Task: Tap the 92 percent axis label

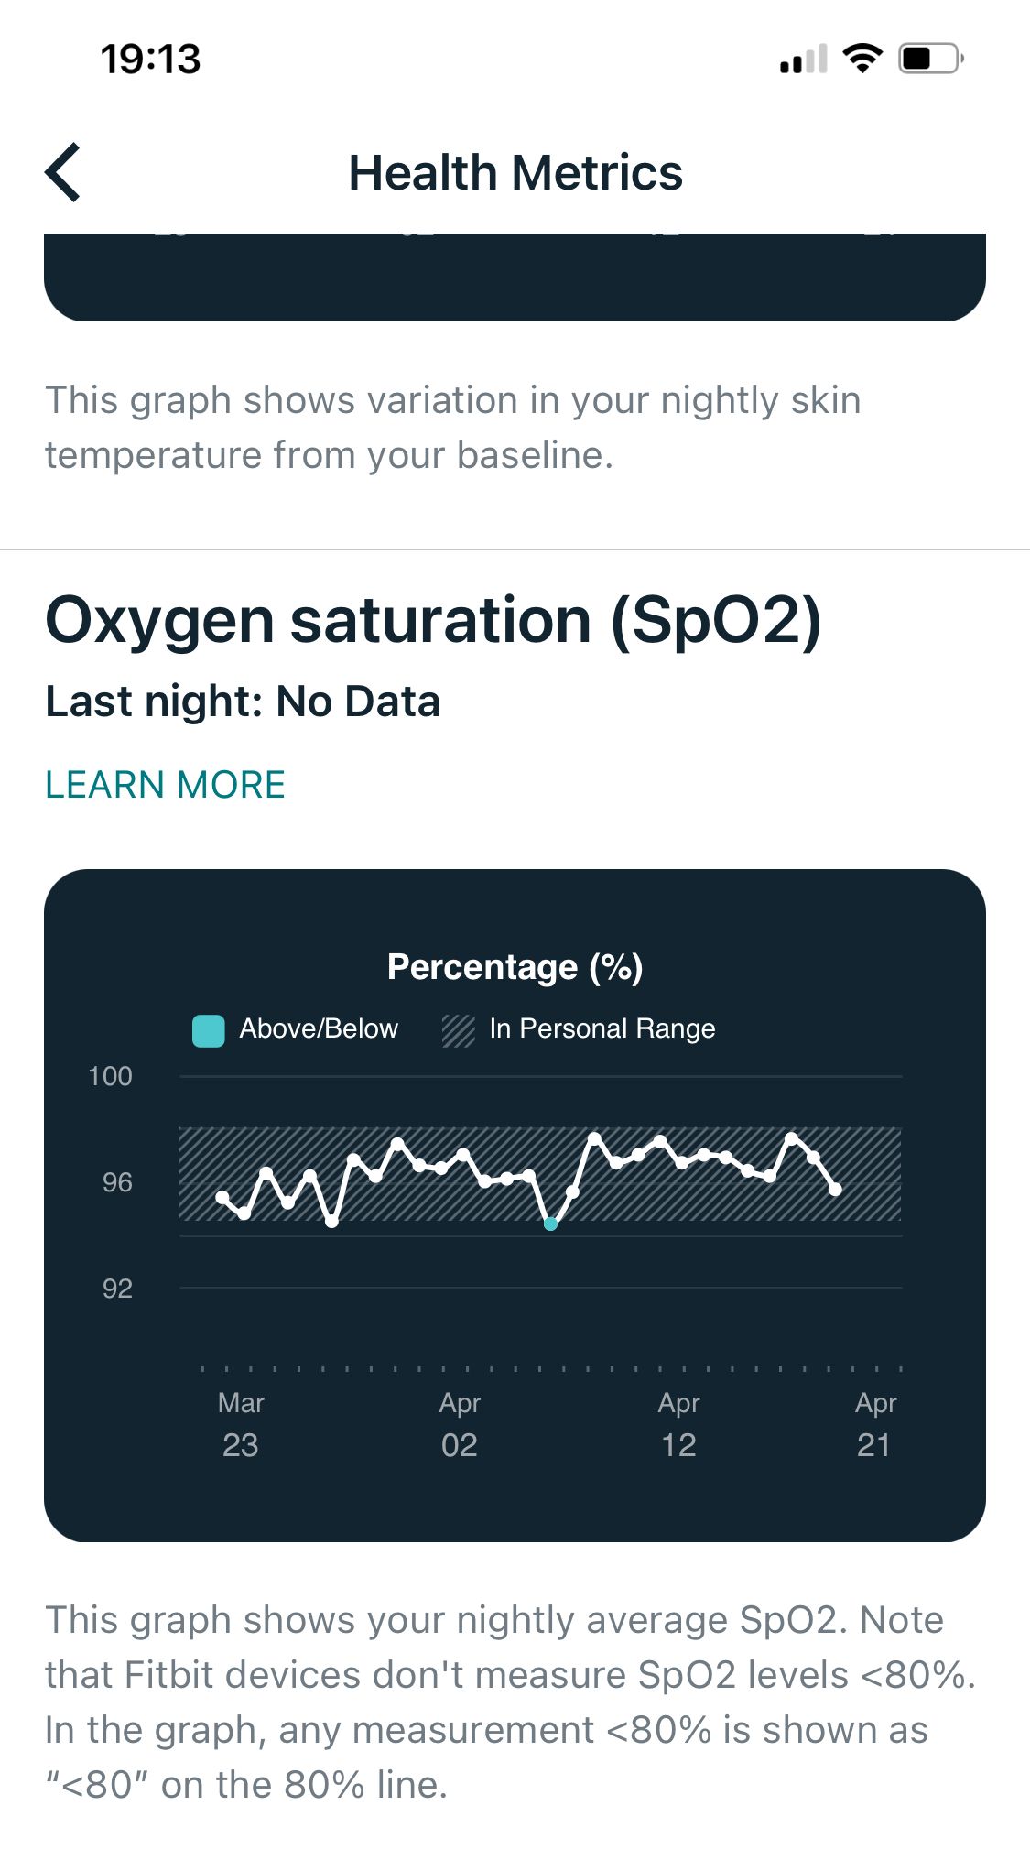Action: tap(117, 1289)
